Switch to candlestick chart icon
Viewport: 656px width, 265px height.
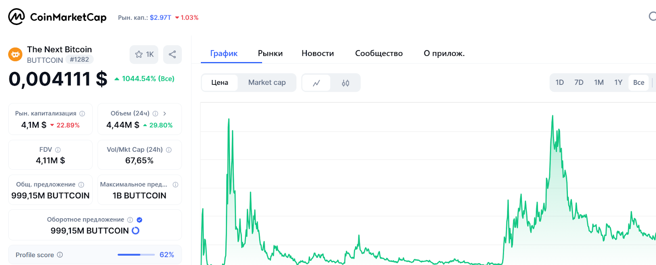point(346,83)
